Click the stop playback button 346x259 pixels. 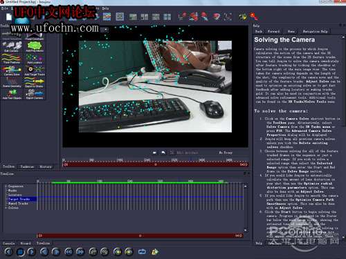[20, 252]
